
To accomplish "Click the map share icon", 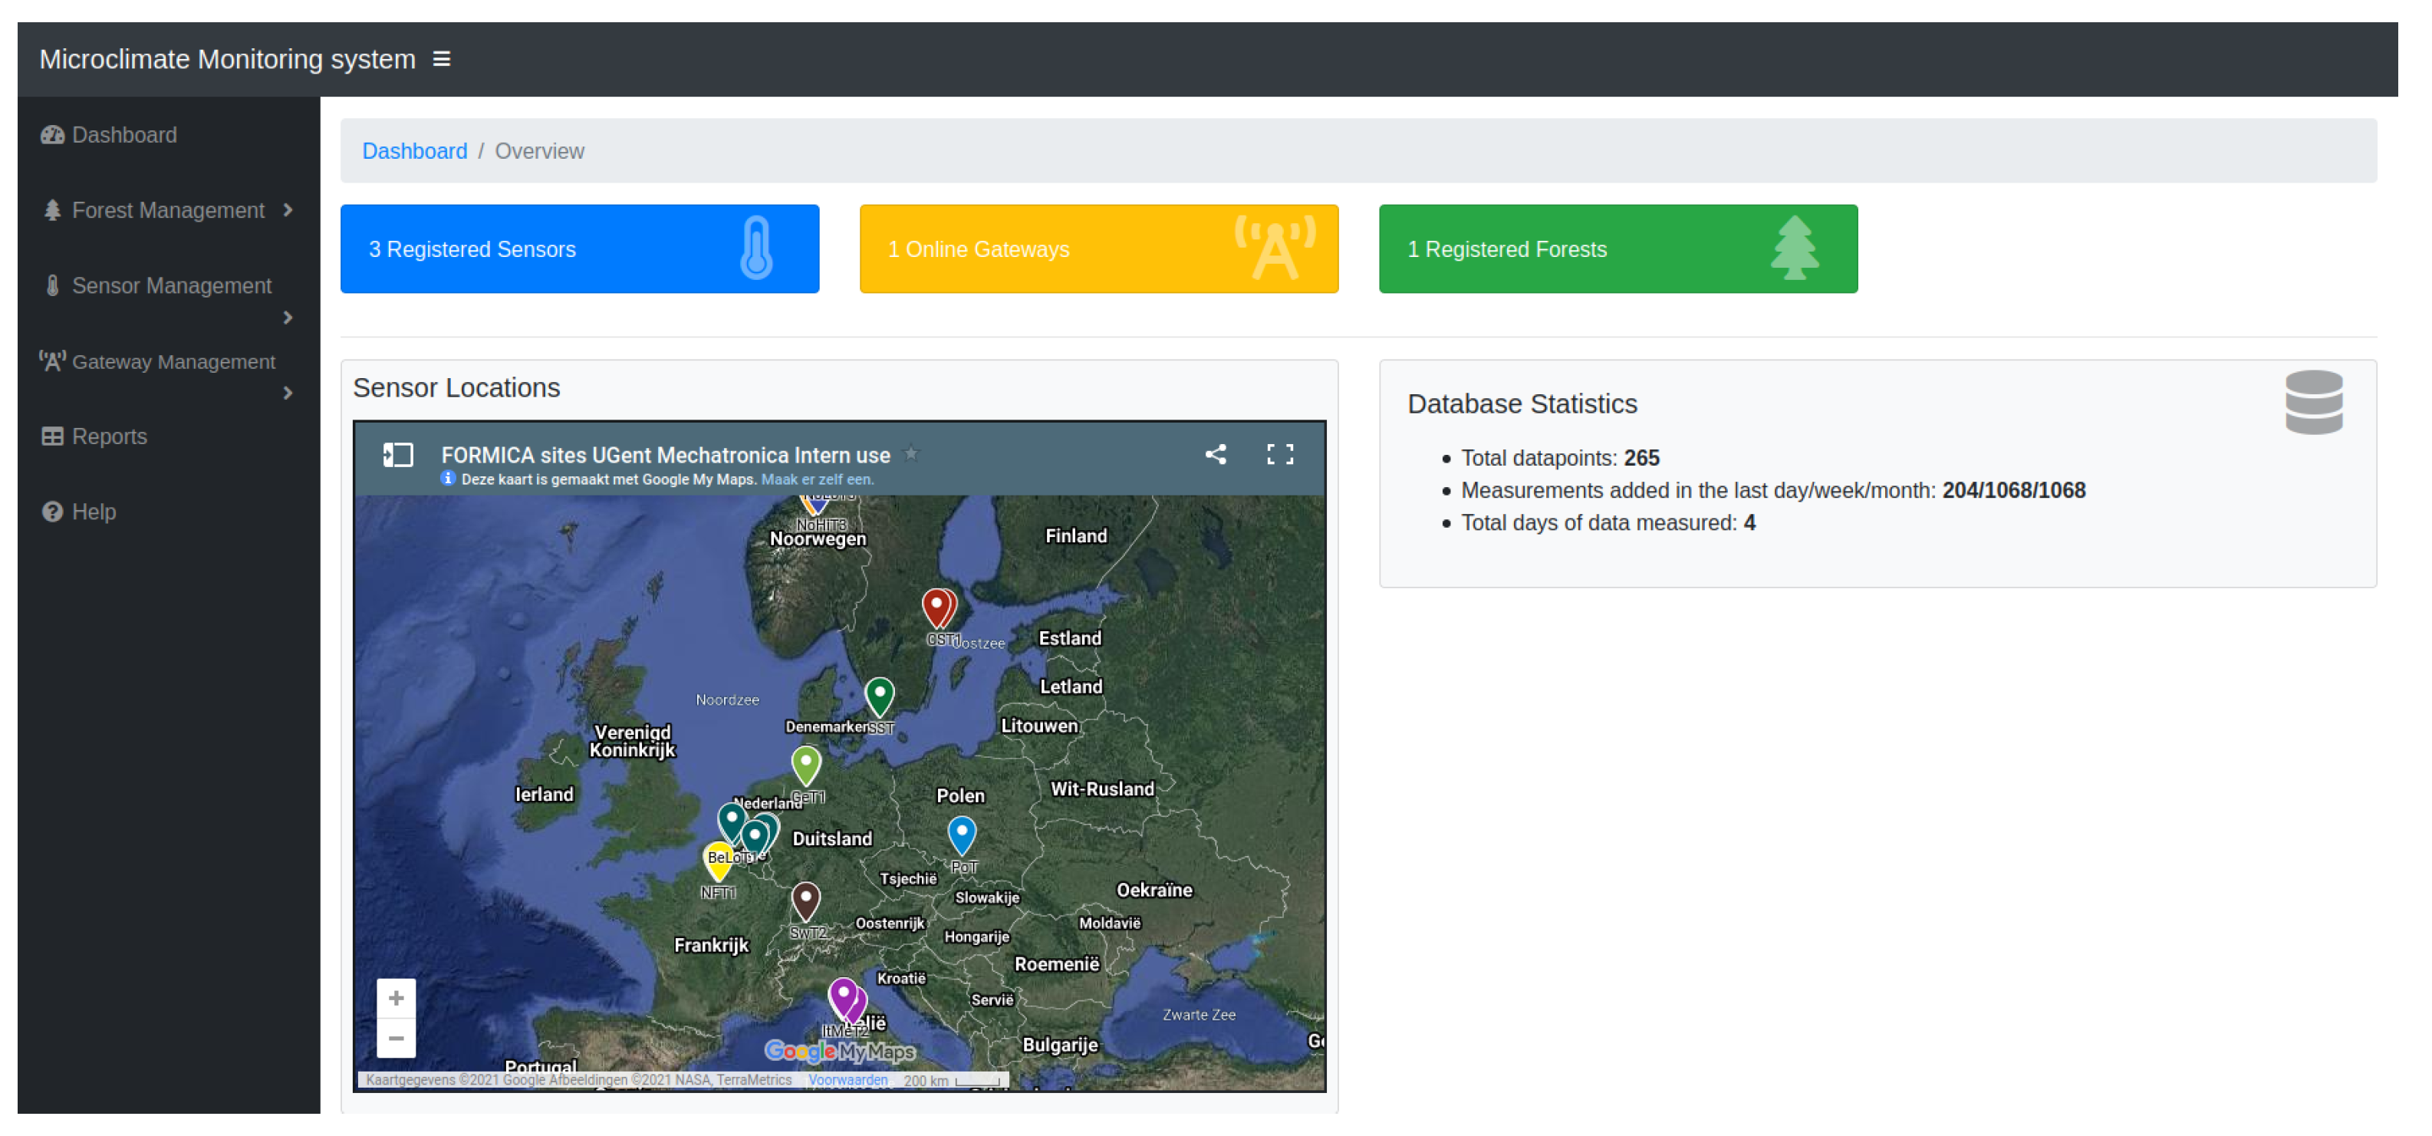I will pyautogui.click(x=1215, y=454).
